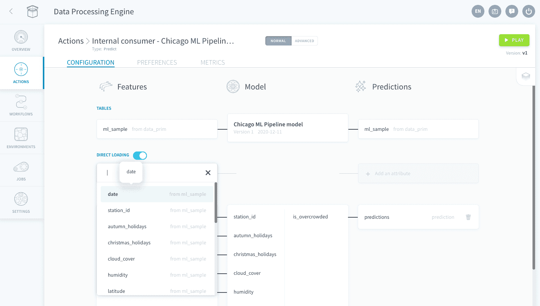
Task: Pick humidity from the dropdown list
Action: tap(157, 275)
